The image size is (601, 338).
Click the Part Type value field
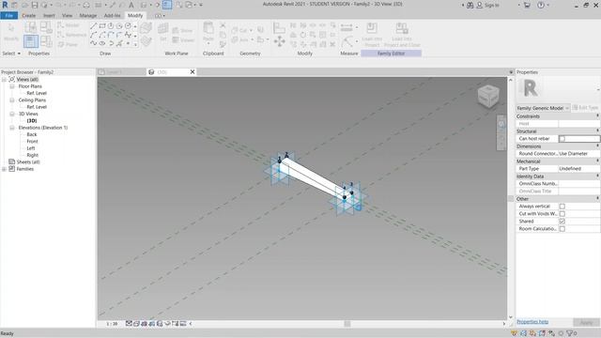click(578, 169)
